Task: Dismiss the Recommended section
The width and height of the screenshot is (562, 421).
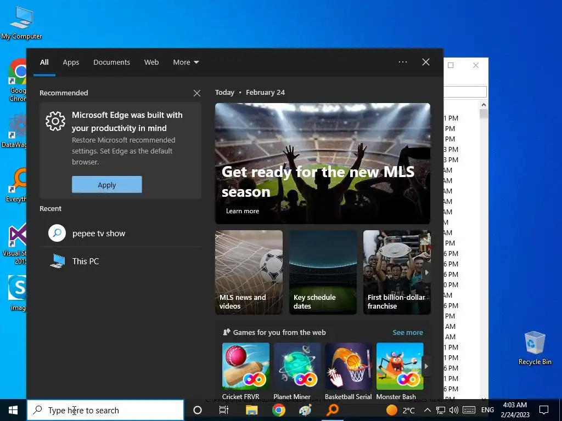Action: click(197, 93)
